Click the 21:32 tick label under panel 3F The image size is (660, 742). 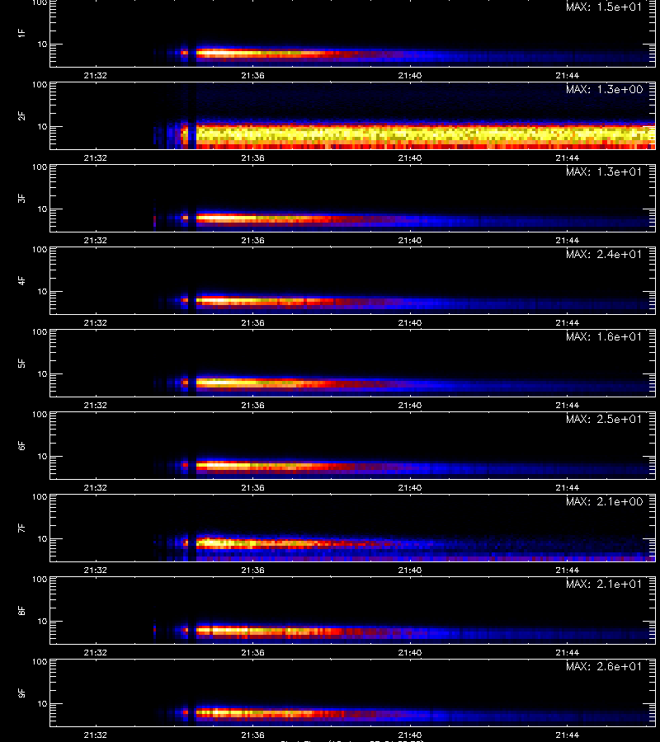click(x=95, y=241)
